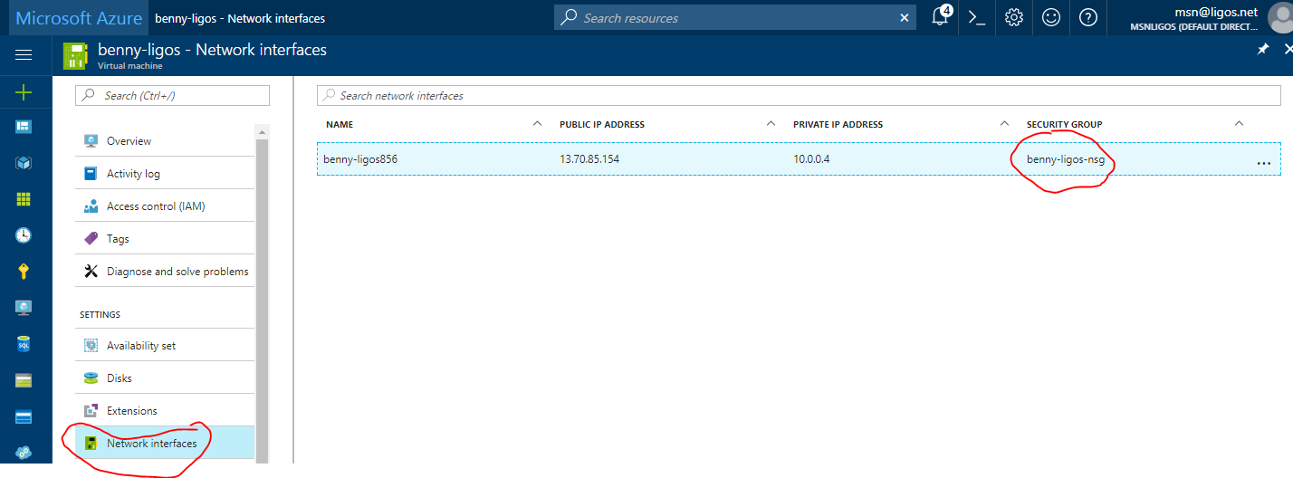
Task: Open the Extensions setting
Action: pyautogui.click(x=166, y=410)
